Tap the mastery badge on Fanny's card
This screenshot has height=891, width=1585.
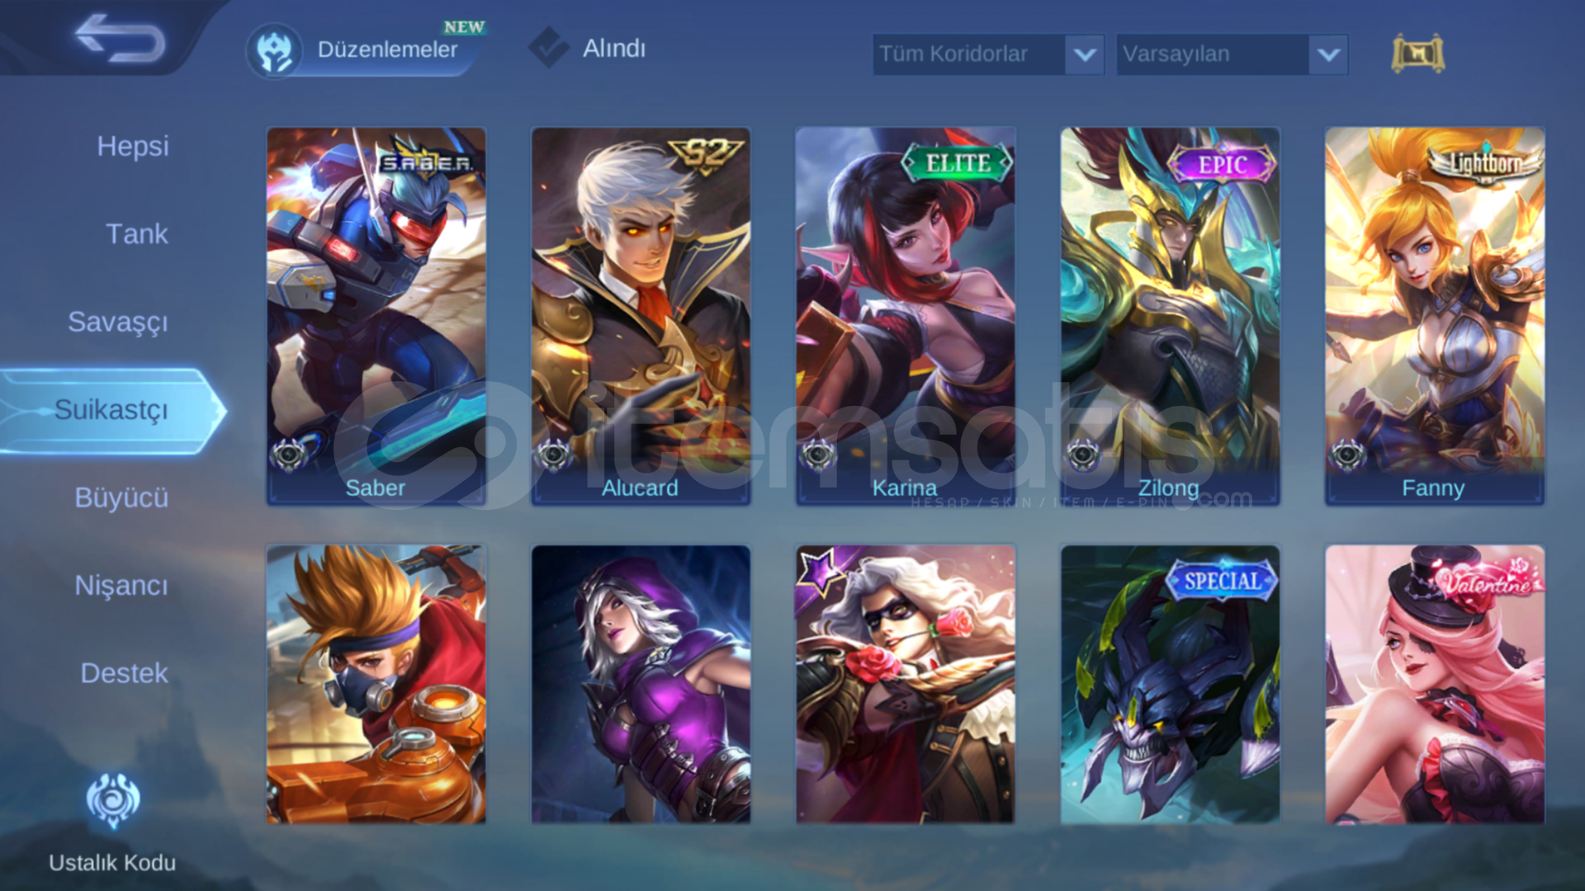[x=1347, y=455]
